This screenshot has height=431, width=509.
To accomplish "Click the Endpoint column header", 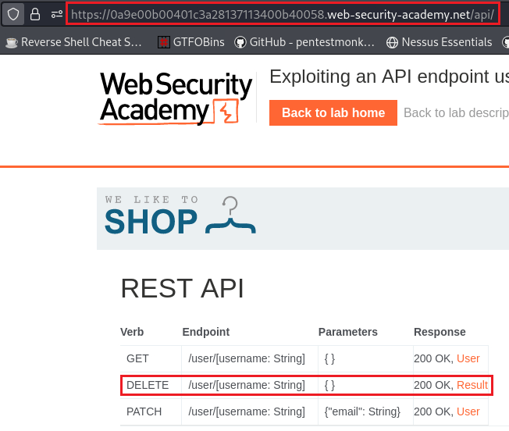I will tap(206, 332).
